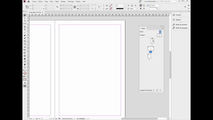Select the Line tool
Image resolution: width=213 pixels, height=120 pixels.
tap(25, 33)
